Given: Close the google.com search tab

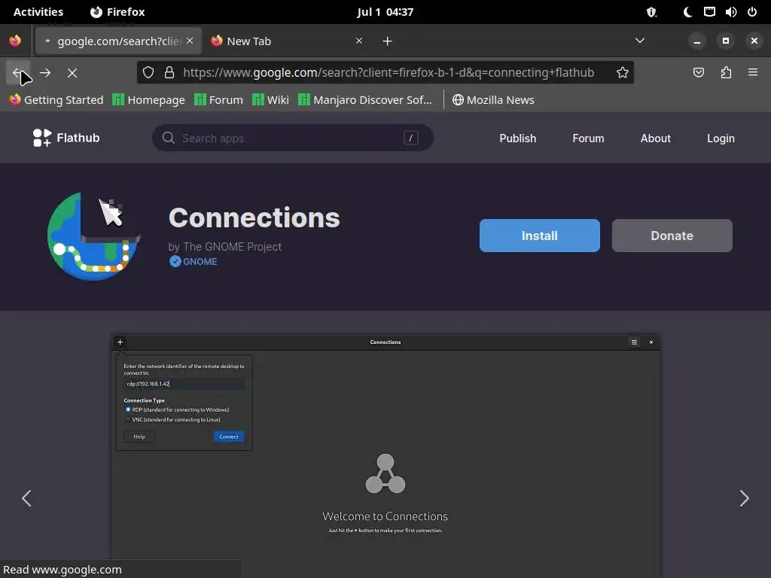Looking at the screenshot, I should tap(190, 41).
